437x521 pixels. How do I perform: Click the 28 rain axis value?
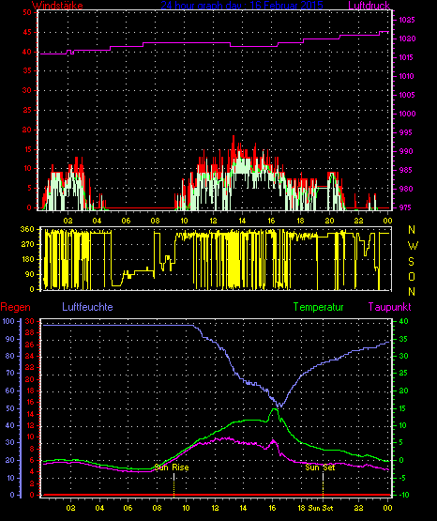click(x=29, y=332)
